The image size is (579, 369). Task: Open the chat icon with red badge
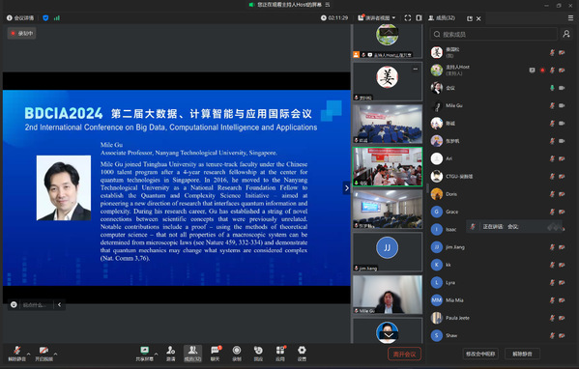215,354
